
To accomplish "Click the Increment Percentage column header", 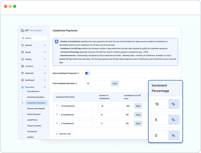I will [x=160, y=88].
